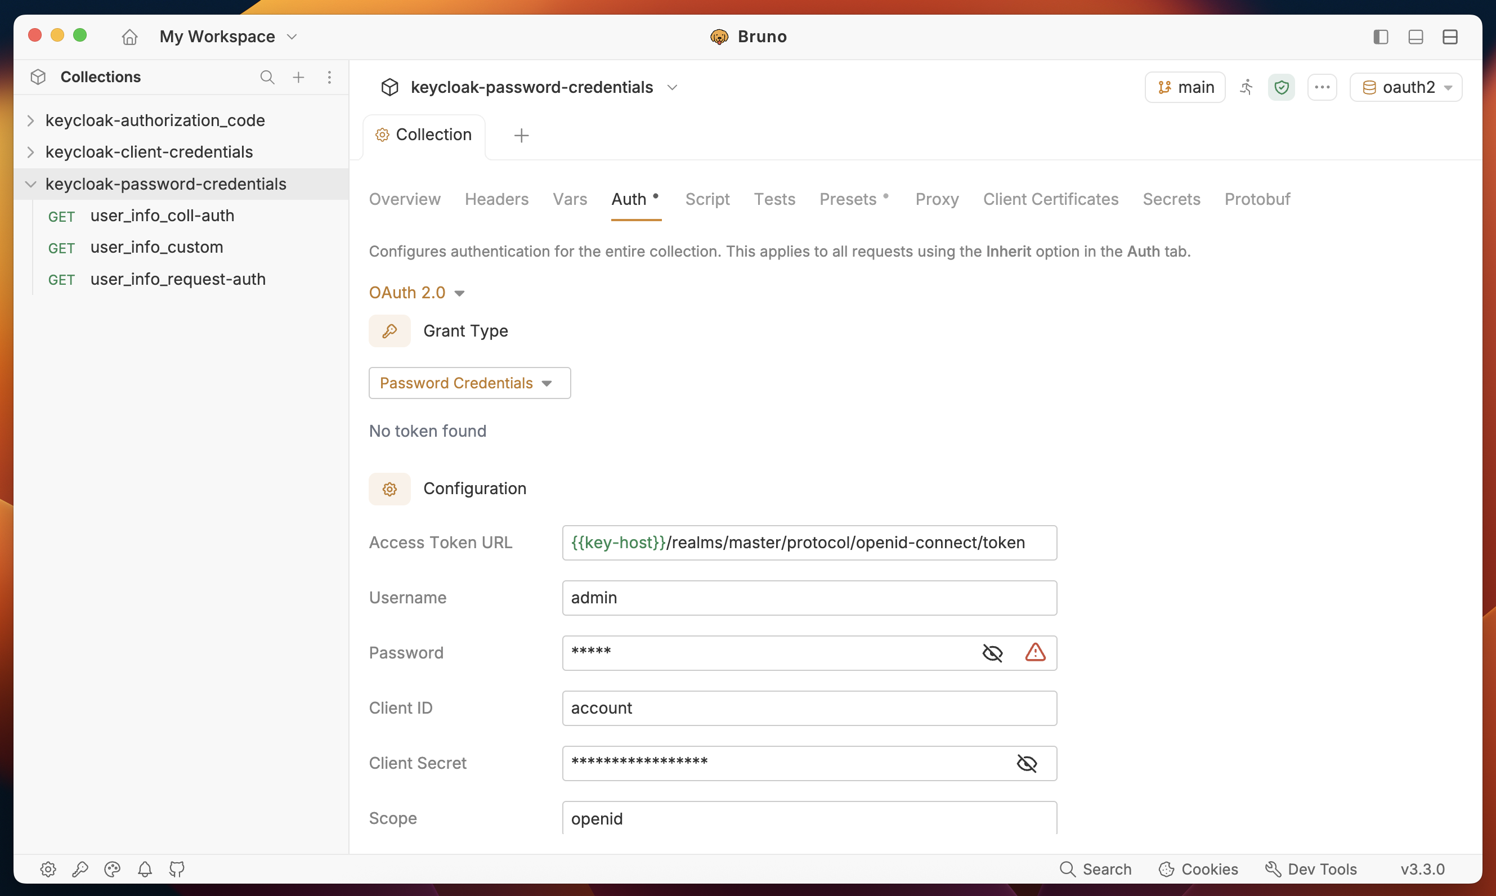
Task: Click the collection cube icon beside the title
Action: pyautogui.click(x=390, y=88)
